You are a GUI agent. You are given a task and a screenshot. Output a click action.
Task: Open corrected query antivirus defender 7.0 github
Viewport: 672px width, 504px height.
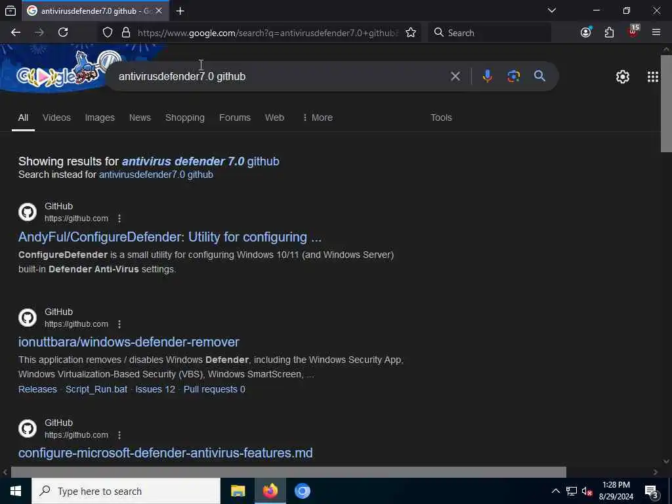tap(201, 161)
